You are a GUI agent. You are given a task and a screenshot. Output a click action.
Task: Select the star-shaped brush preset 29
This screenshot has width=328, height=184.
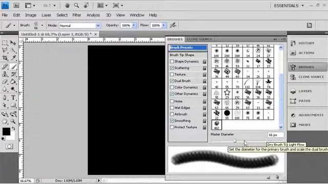227,93
